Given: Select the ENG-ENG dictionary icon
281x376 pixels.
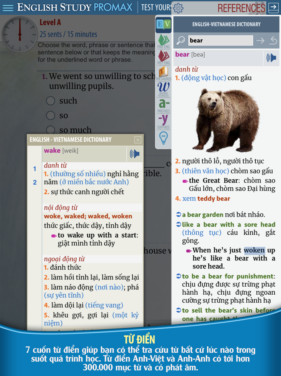Looking at the screenshot, I should [x=163, y=41].
